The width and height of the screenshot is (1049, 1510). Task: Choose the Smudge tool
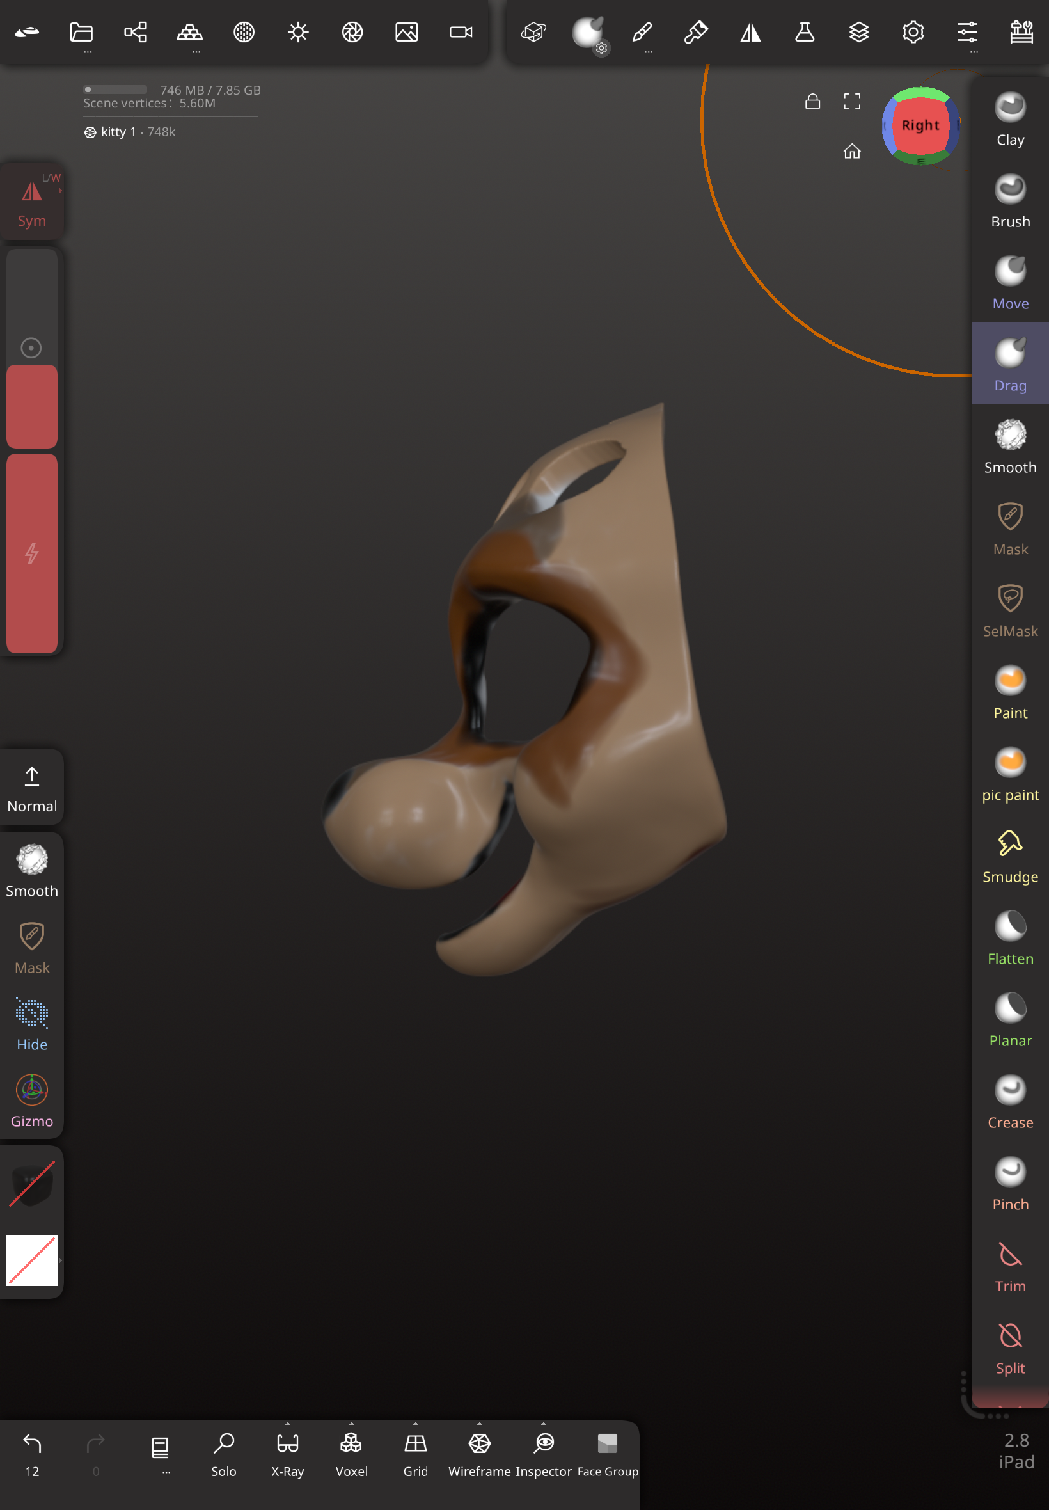pyautogui.click(x=1009, y=856)
